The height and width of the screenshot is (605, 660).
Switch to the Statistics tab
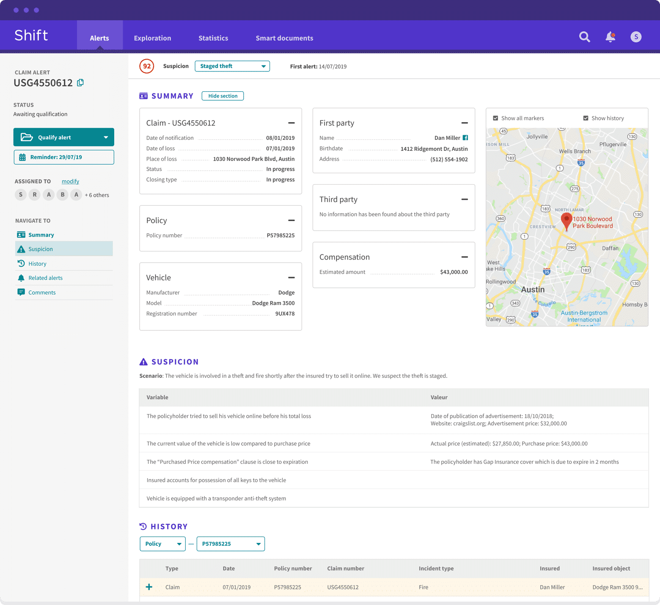click(213, 38)
